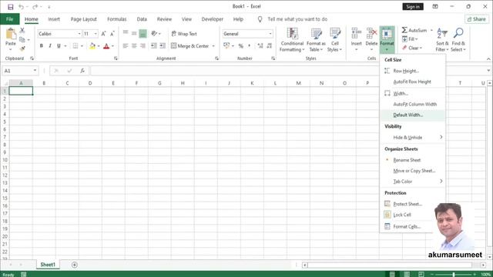The height and width of the screenshot is (277, 493).
Task: Click the Cell Styles icon
Action: pyautogui.click(x=335, y=33)
